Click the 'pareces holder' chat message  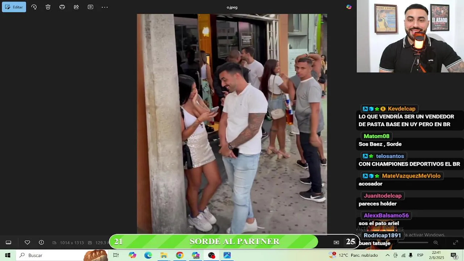tap(377, 204)
